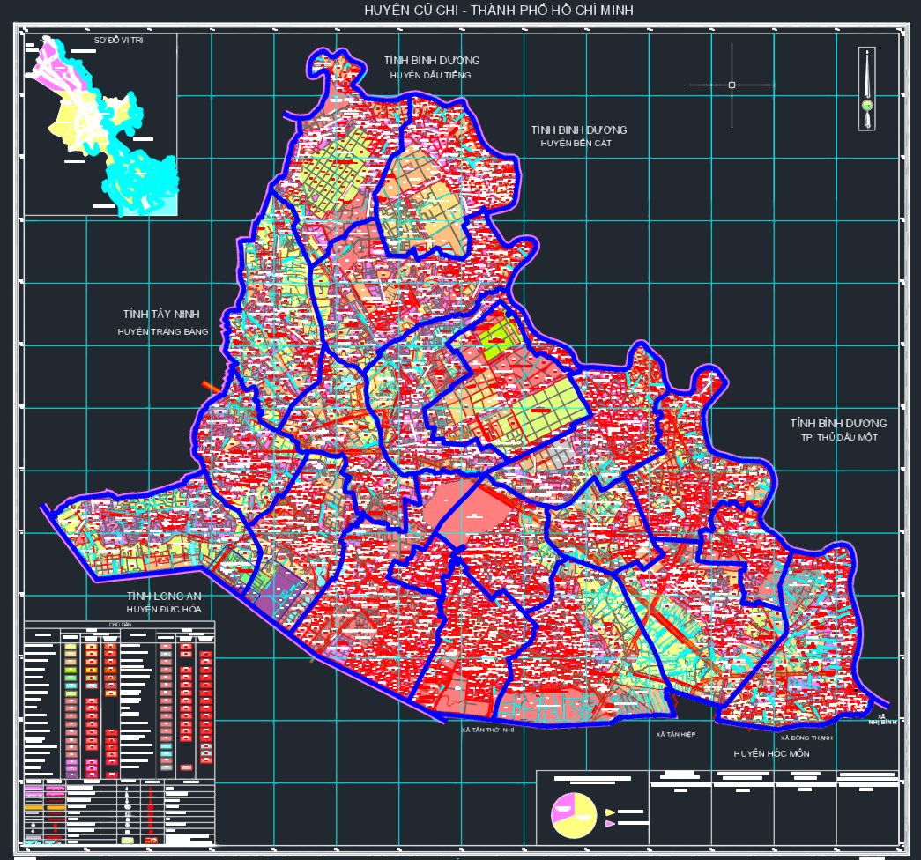921x860 pixels.
Task: Click the 'HUYỆN TRẢNG BÀNG' label
Action: click(163, 332)
